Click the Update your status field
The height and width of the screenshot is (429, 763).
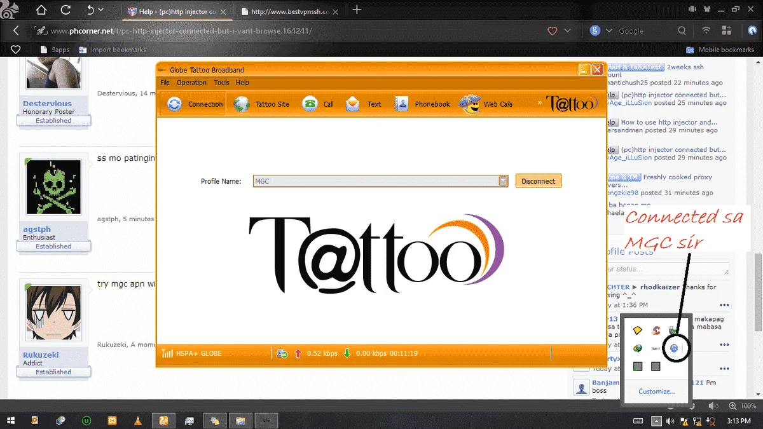tap(668, 269)
